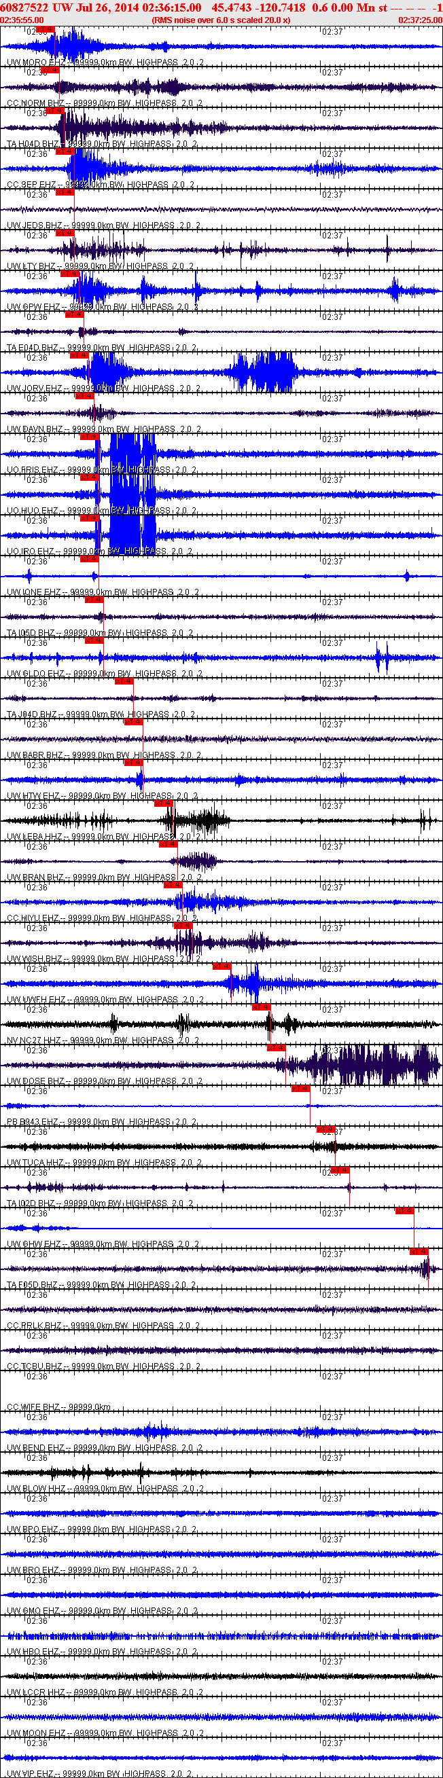Click the red pick flag on the PB B943 trace
Screen dimensions: 443x1778
click(x=300, y=1089)
